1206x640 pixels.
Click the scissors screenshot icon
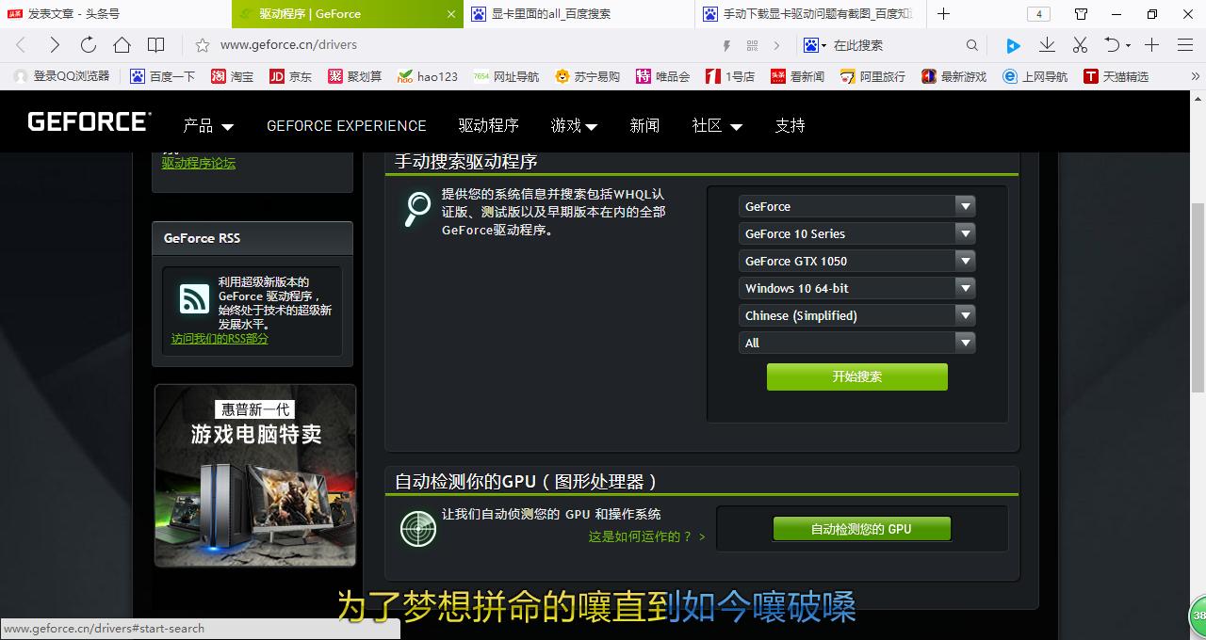[x=1080, y=45]
